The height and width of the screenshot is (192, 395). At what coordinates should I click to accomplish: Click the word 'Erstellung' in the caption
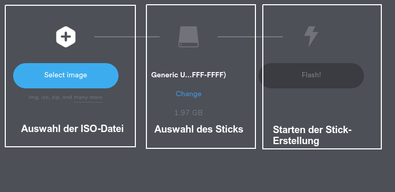296,140
